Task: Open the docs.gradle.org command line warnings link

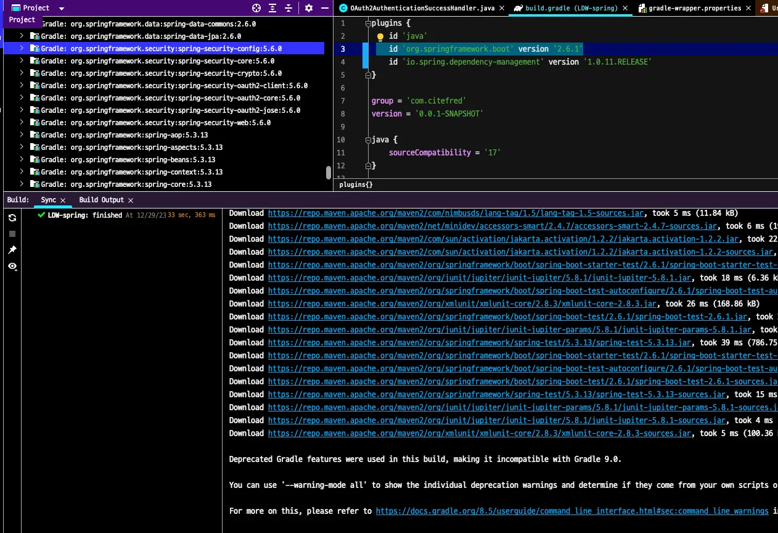Action: pyautogui.click(x=571, y=511)
